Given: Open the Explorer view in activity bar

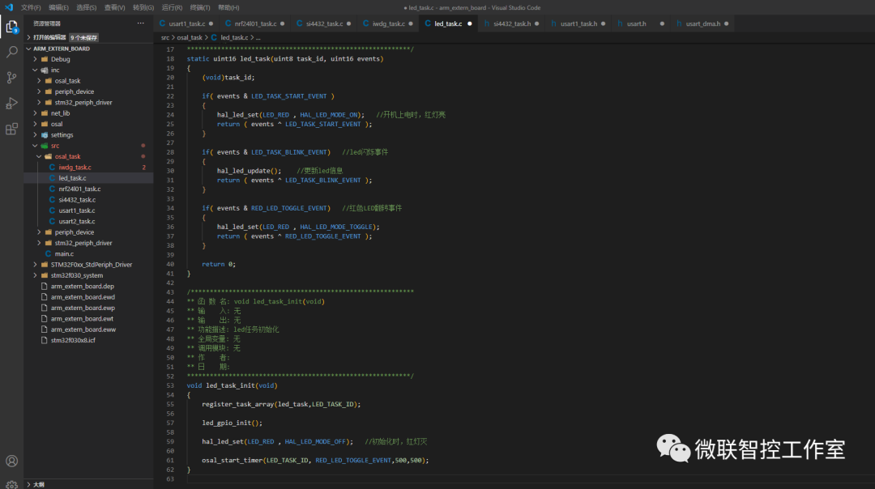Looking at the screenshot, I should [12, 27].
